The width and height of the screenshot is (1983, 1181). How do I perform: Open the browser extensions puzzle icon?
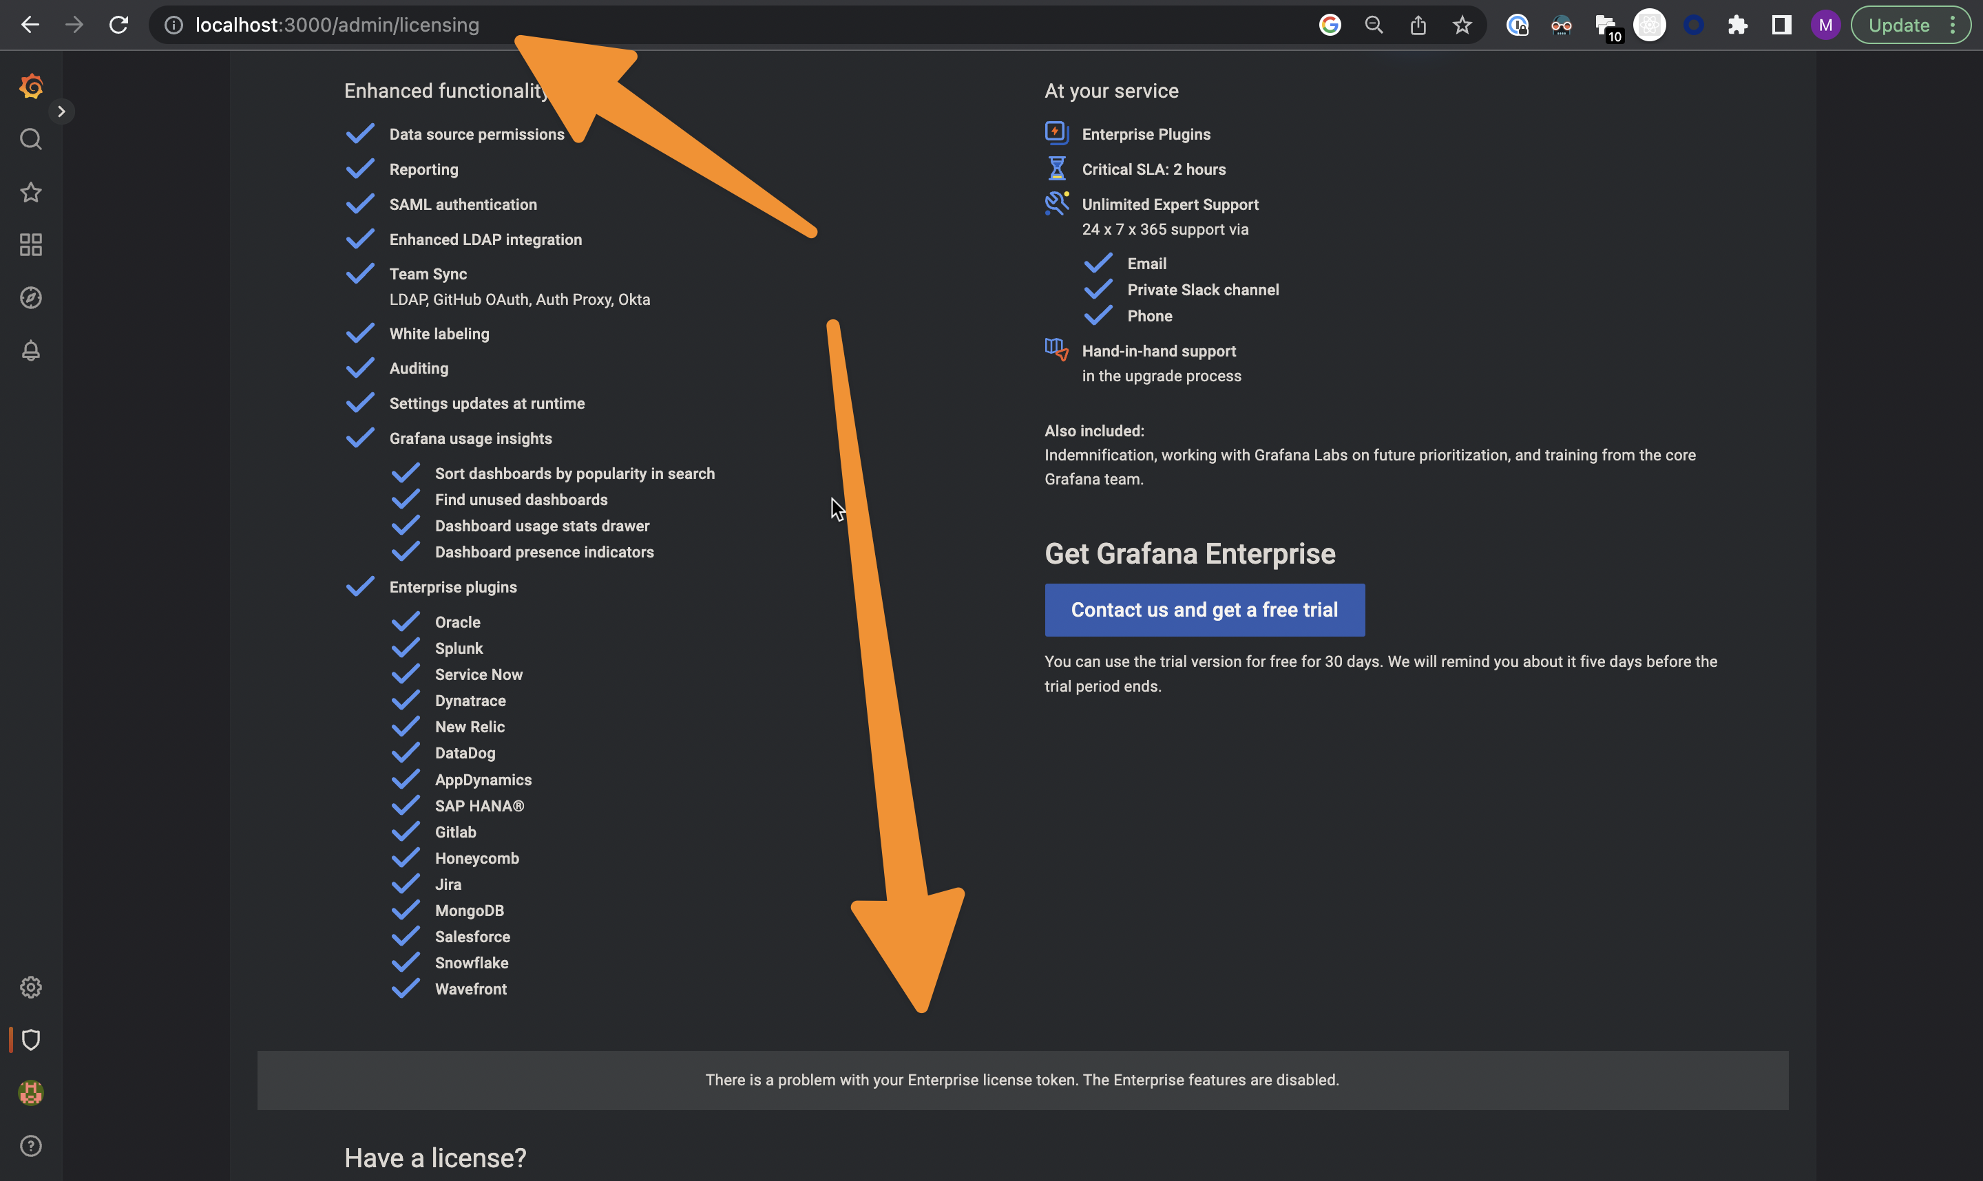[1738, 25]
